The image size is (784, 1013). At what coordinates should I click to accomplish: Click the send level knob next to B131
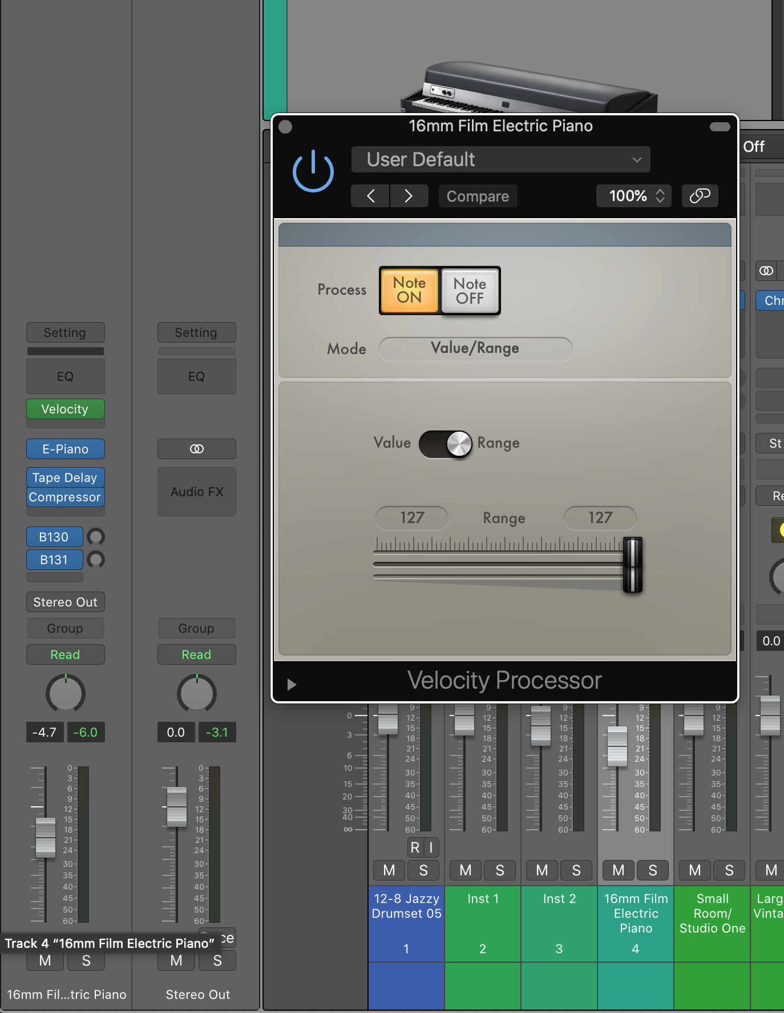(96, 560)
